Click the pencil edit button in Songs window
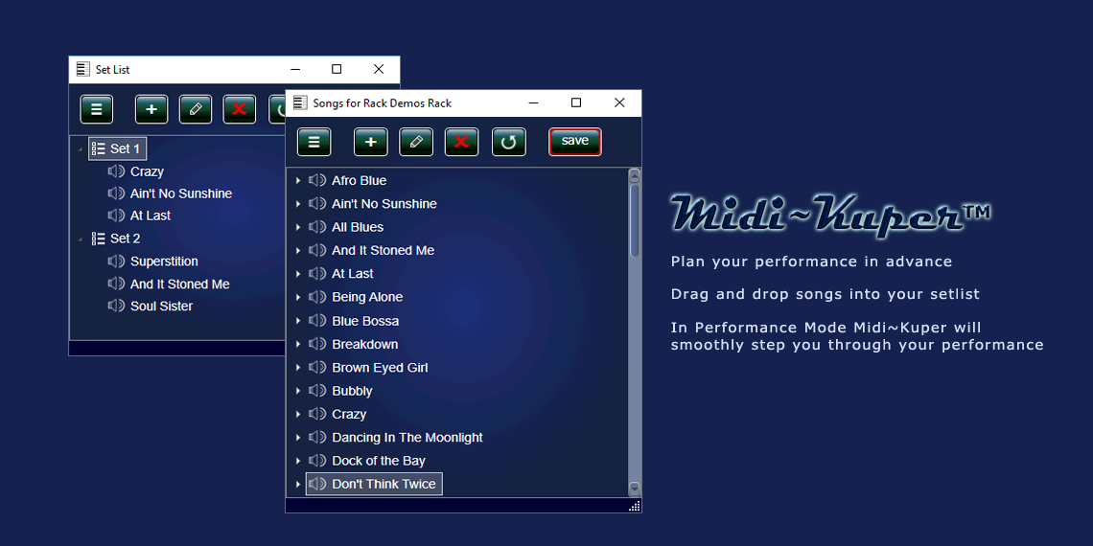The image size is (1093, 546). point(416,142)
